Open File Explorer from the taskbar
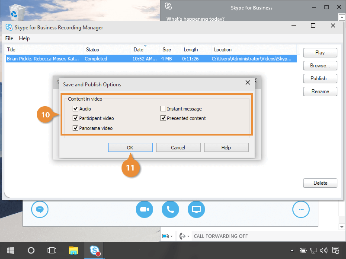This screenshot has width=346, height=259. 74,250
